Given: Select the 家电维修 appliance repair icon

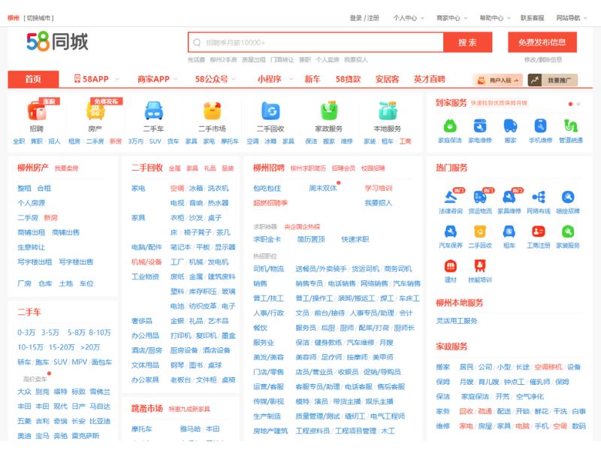Looking at the screenshot, I should click(x=480, y=126).
